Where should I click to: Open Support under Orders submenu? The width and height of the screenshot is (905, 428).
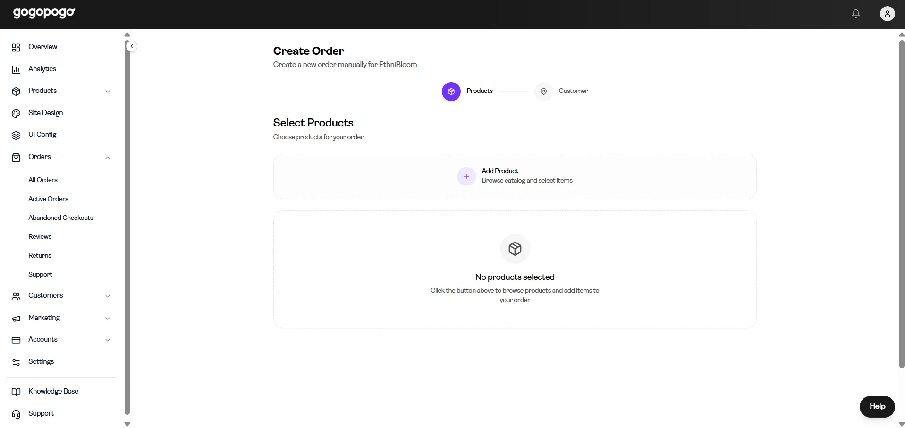pyautogui.click(x=40, y=274)
